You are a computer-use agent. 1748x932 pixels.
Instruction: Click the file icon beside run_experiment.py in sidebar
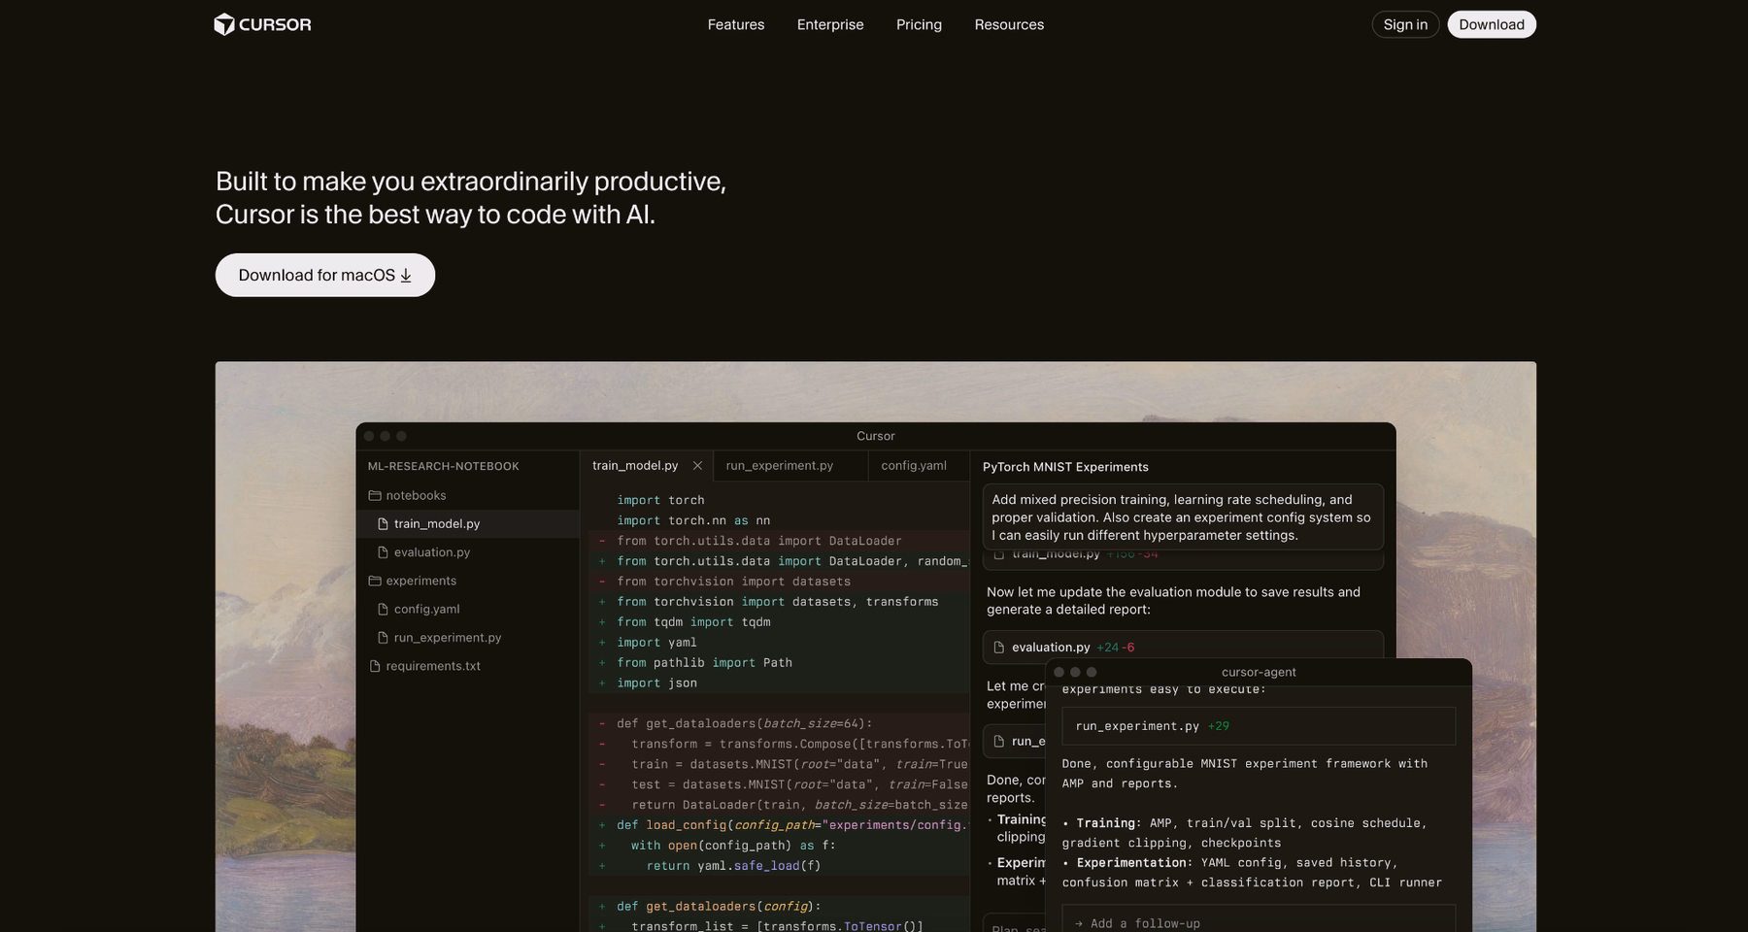383,638
